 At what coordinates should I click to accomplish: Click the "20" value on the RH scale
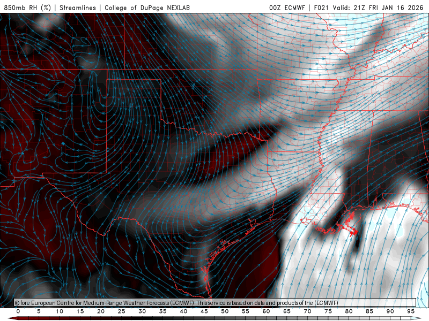point(101,311)
